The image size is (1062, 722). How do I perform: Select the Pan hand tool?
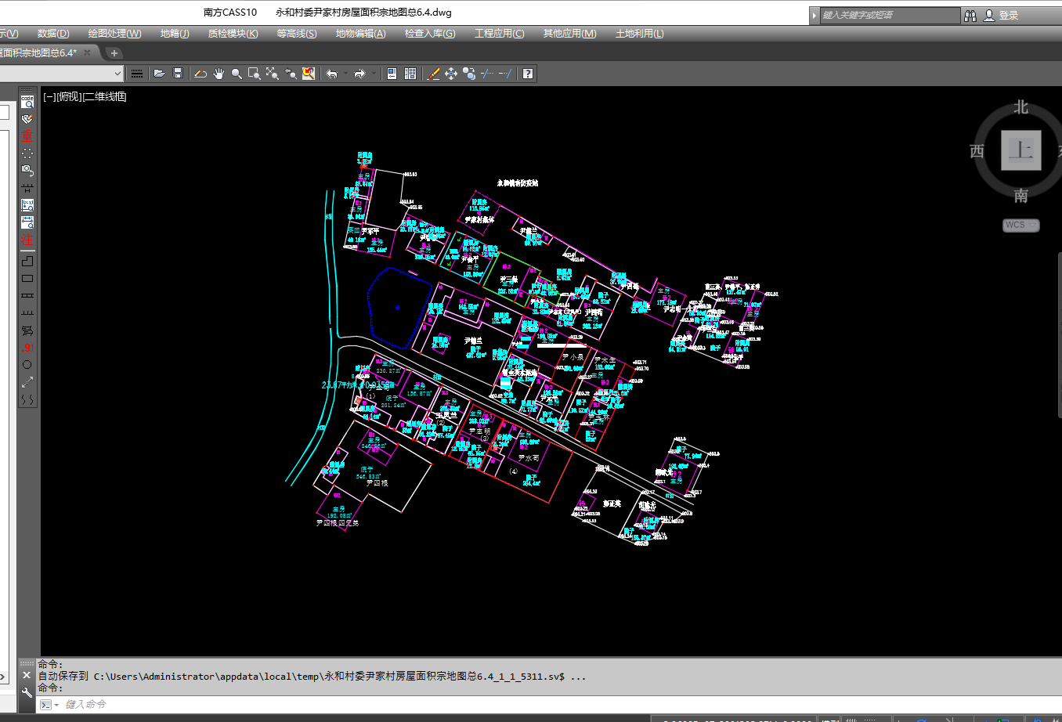tap(219, 74)
